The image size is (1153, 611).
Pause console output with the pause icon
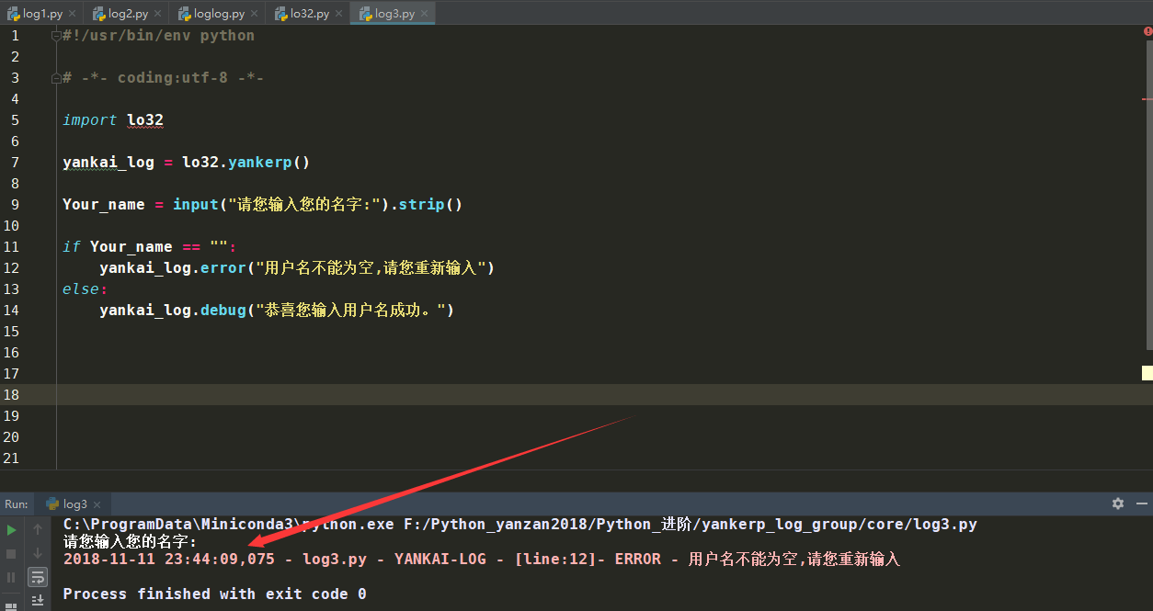[11, 576]
